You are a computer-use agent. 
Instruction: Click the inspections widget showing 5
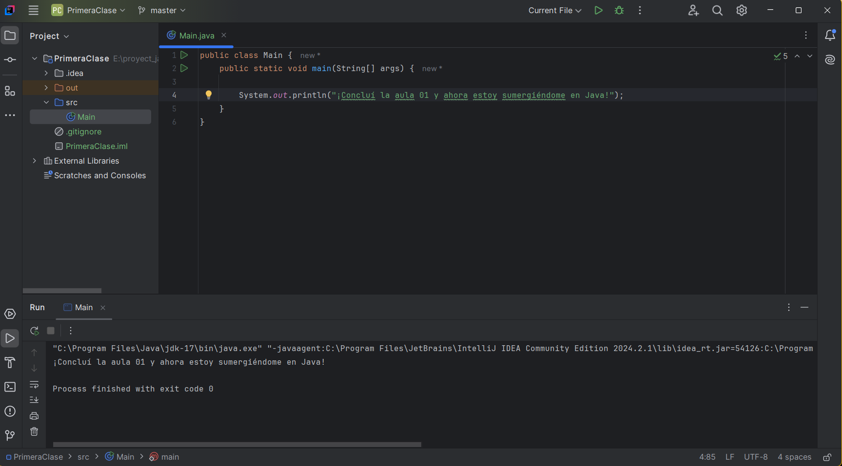[781, 56]
